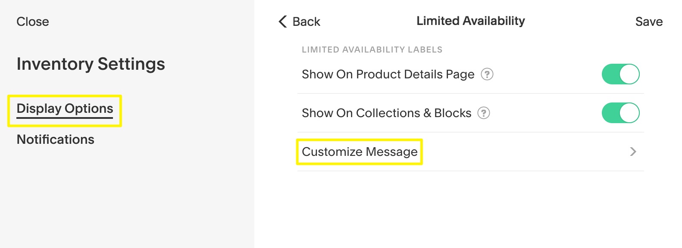Save the Limited Availability settings
Image resolution: width=682 pixels, height=248 pixels.
coord(649,22)
